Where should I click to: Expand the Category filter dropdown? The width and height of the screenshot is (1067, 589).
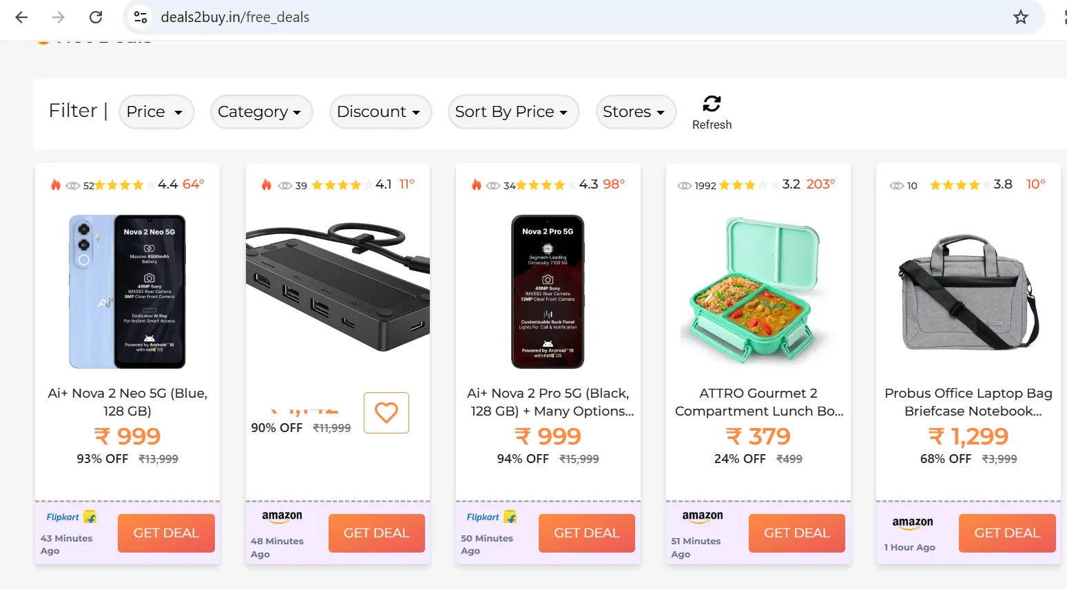click(x=261, y=111)
